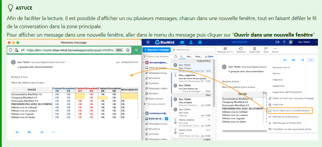This screenshot has height=147, width=322.
Task: Reply all using double arrow in main pane
Action: [294, 60]
